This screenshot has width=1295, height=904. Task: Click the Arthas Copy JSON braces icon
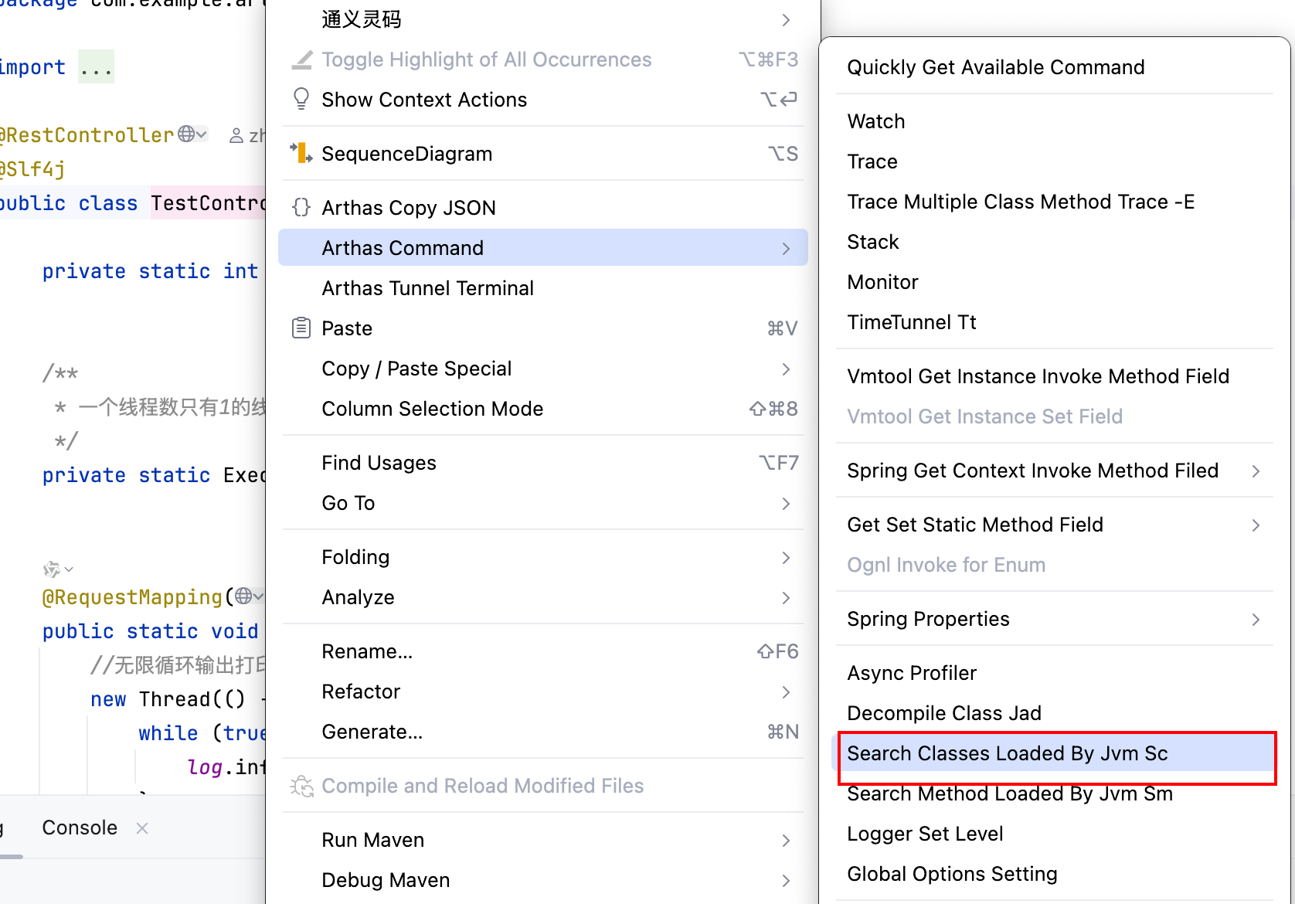301,207
